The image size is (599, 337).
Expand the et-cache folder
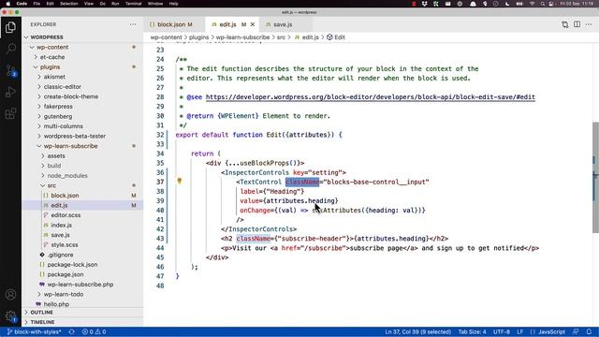[x=82, y=57]
